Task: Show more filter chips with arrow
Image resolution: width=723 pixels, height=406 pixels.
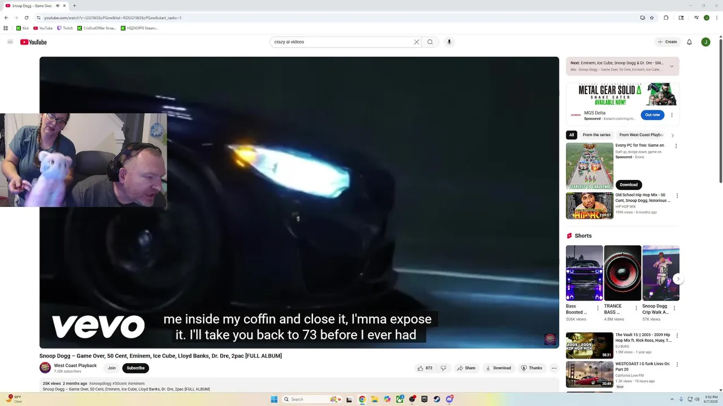Action: (x=672, y=135)
